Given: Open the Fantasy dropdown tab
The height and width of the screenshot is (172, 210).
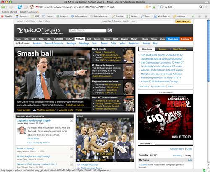Looking at the screenshot, I should click(186, 39).
